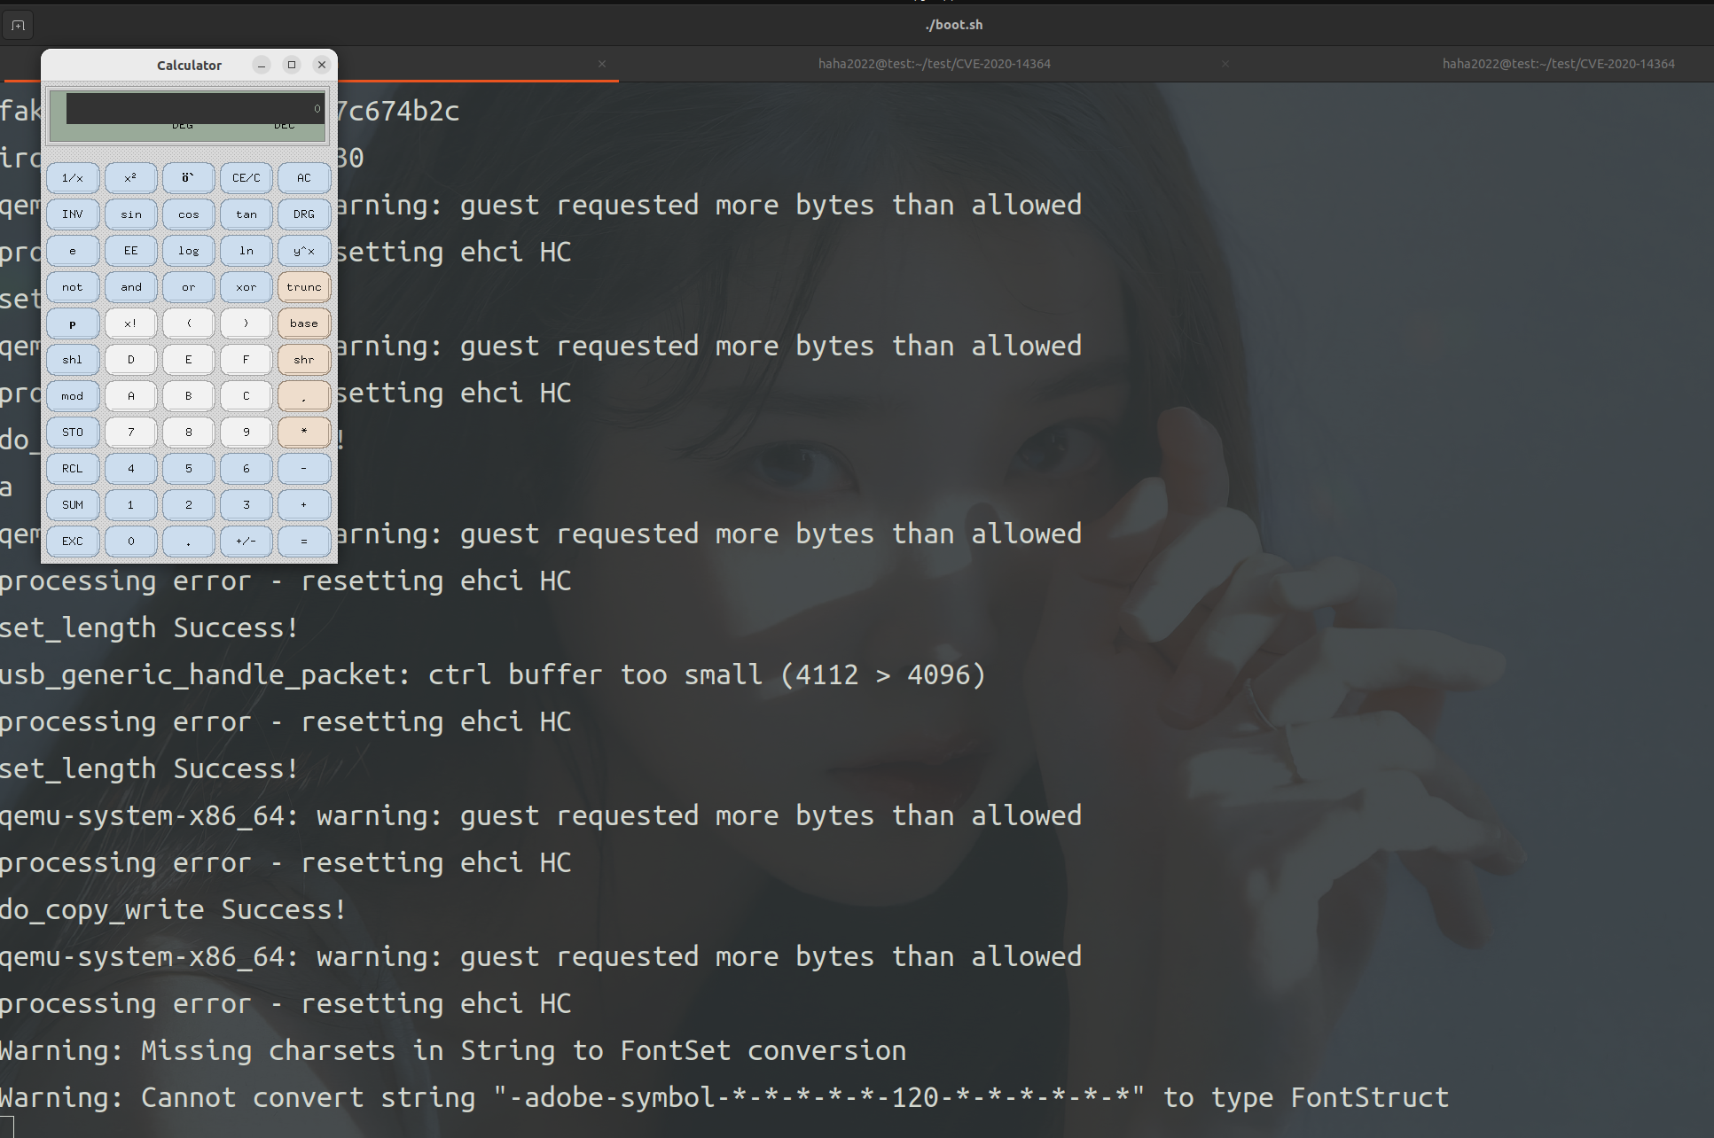Click the 'do_copy_write Success!' terminal line
The height and width of the screenshot is (1138, 1714).
(173, 910)
